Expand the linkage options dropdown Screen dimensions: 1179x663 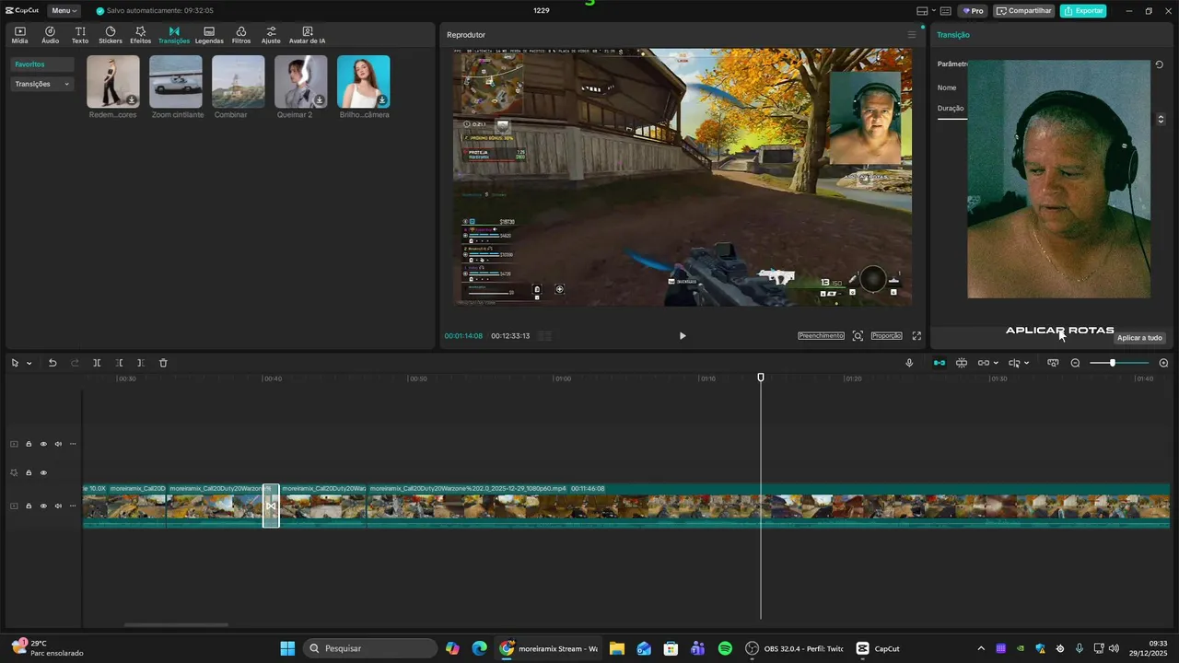coord(996,363)
